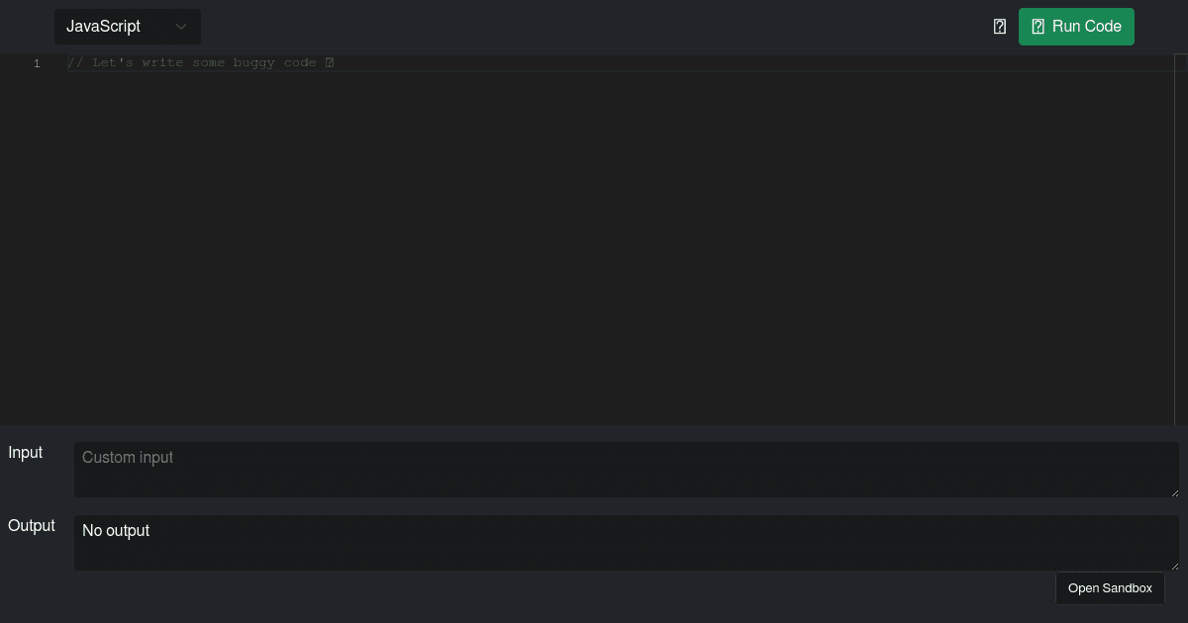This screenshot has height=623, width=1188.
Task: Open the JavaScript language dropdown
Action: click(x=128, y=27)
